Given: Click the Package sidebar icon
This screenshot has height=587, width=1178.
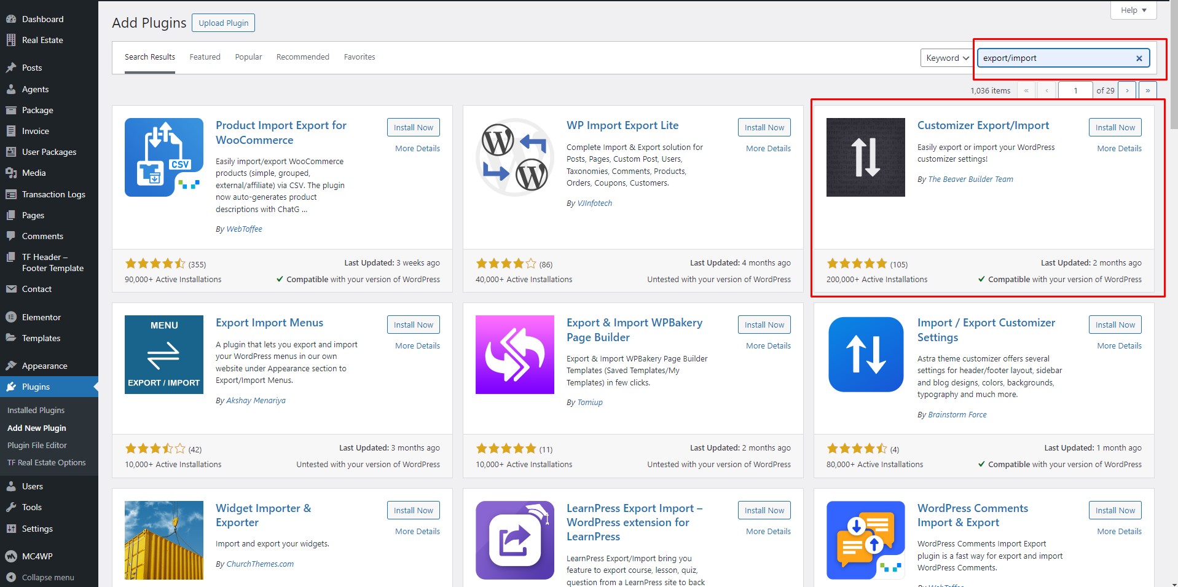Looking at the screenshot, I should (11, 110).
